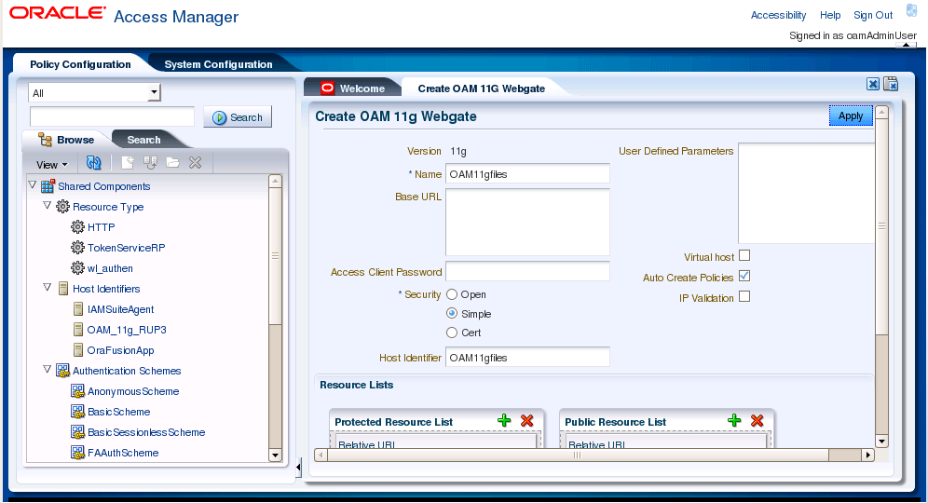Viewport: 928px width, 503px height.
Task: Click the form vertical scrollbar down arrow
Action: pyautogui.click(x=881, y=441)
